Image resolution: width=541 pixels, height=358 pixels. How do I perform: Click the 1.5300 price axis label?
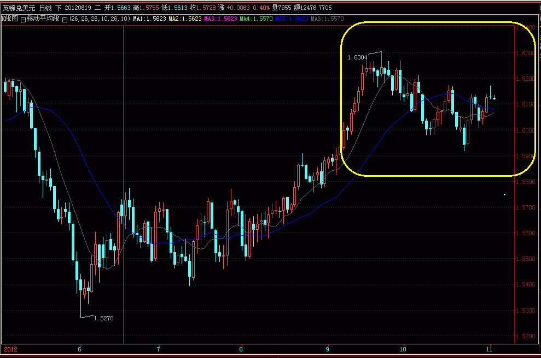coord(525,311)
